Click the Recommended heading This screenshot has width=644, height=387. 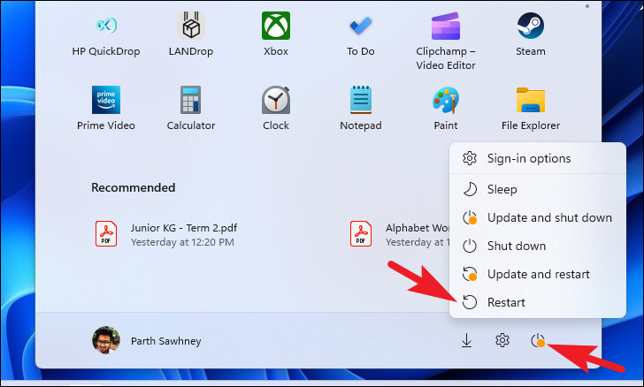pos(133,187)
